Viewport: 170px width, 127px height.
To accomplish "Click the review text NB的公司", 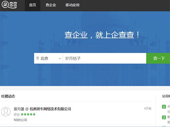I will click(x=20, y=120).
